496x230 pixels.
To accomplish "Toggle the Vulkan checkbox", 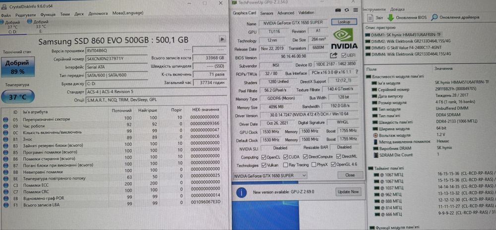I will (264, 165).
